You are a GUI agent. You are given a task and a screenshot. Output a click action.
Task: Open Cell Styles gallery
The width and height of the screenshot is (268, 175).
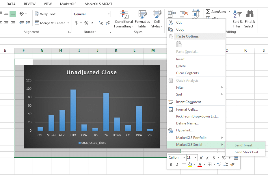157,19
